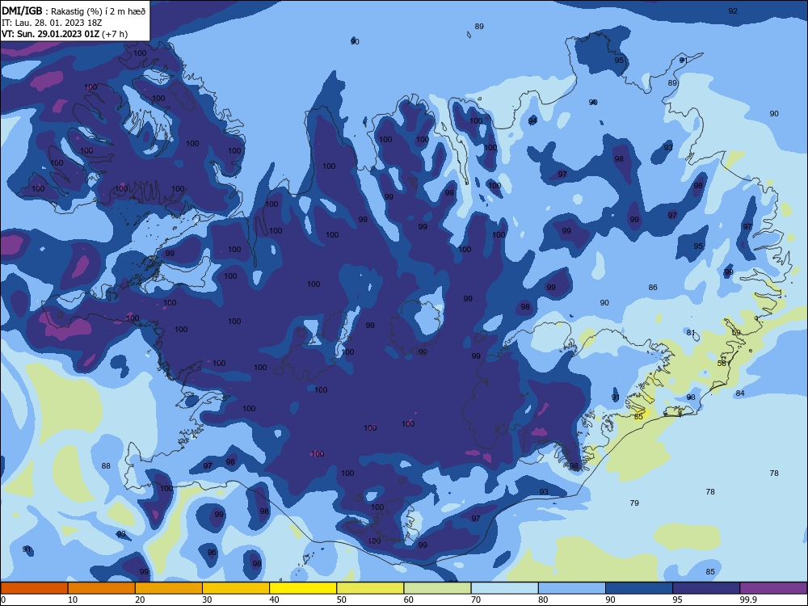This screenshot has height=606, width=808.
Task: Click the humidity value '96' on the map
Action: point(212,552)
